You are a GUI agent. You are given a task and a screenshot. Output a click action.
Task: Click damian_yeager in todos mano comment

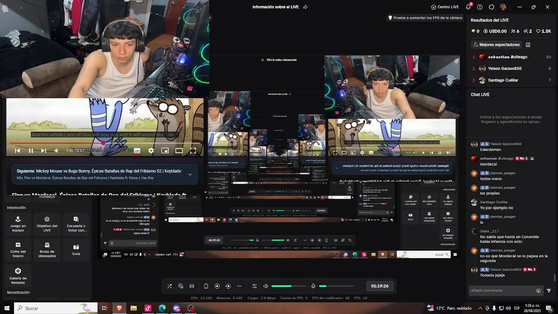(x=503, y=173)
